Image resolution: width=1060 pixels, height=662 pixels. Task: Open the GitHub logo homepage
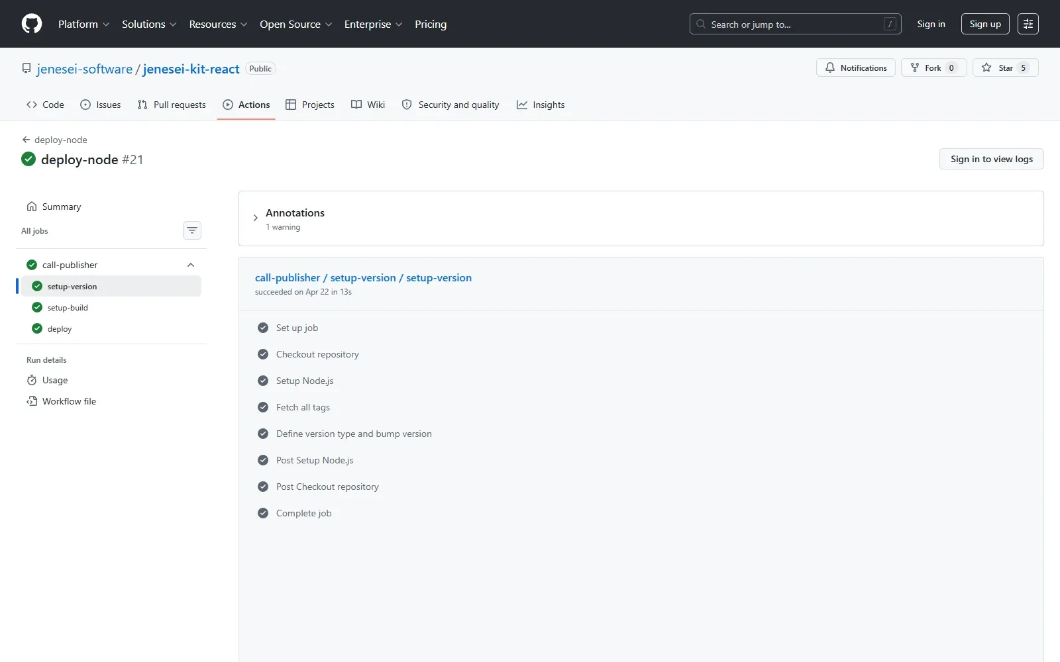tap(32, 24)
